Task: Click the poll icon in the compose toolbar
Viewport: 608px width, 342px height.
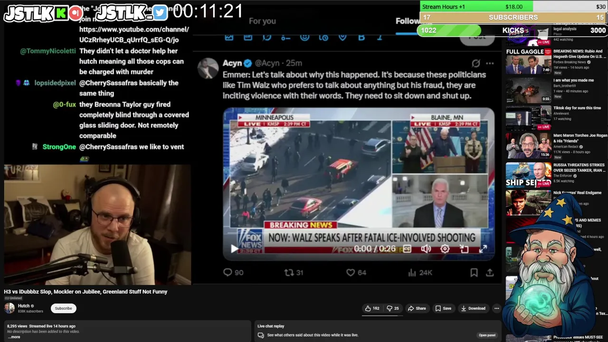Action: coord(285,37)
